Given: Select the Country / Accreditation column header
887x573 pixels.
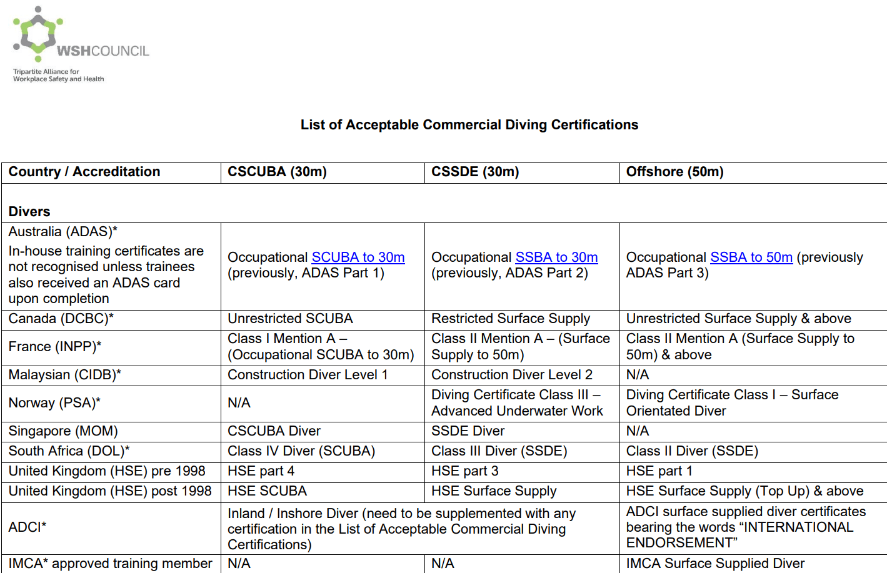Looking at the screenshot, I should tap(84, 172).
